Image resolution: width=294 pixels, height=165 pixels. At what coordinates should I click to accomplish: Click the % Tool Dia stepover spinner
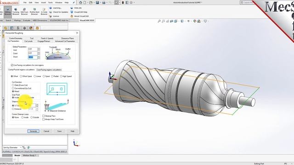tap(37, 105)
